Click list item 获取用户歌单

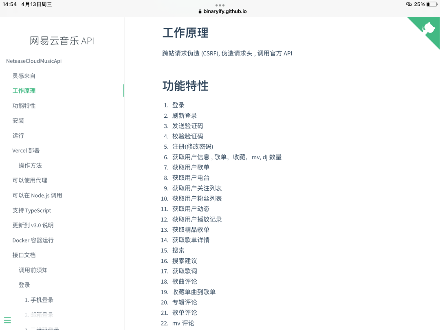(x=191, y=167)
